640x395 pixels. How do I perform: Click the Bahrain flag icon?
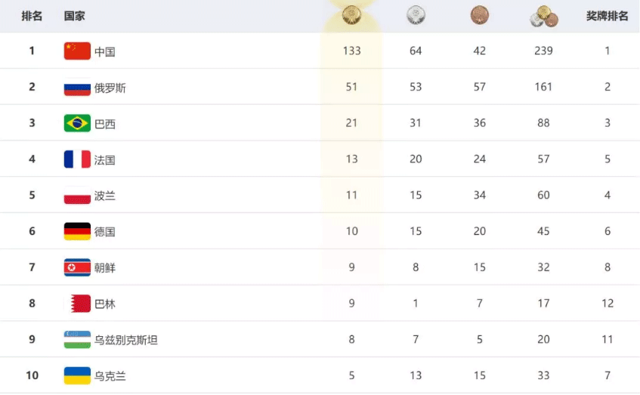click(77, 304)
